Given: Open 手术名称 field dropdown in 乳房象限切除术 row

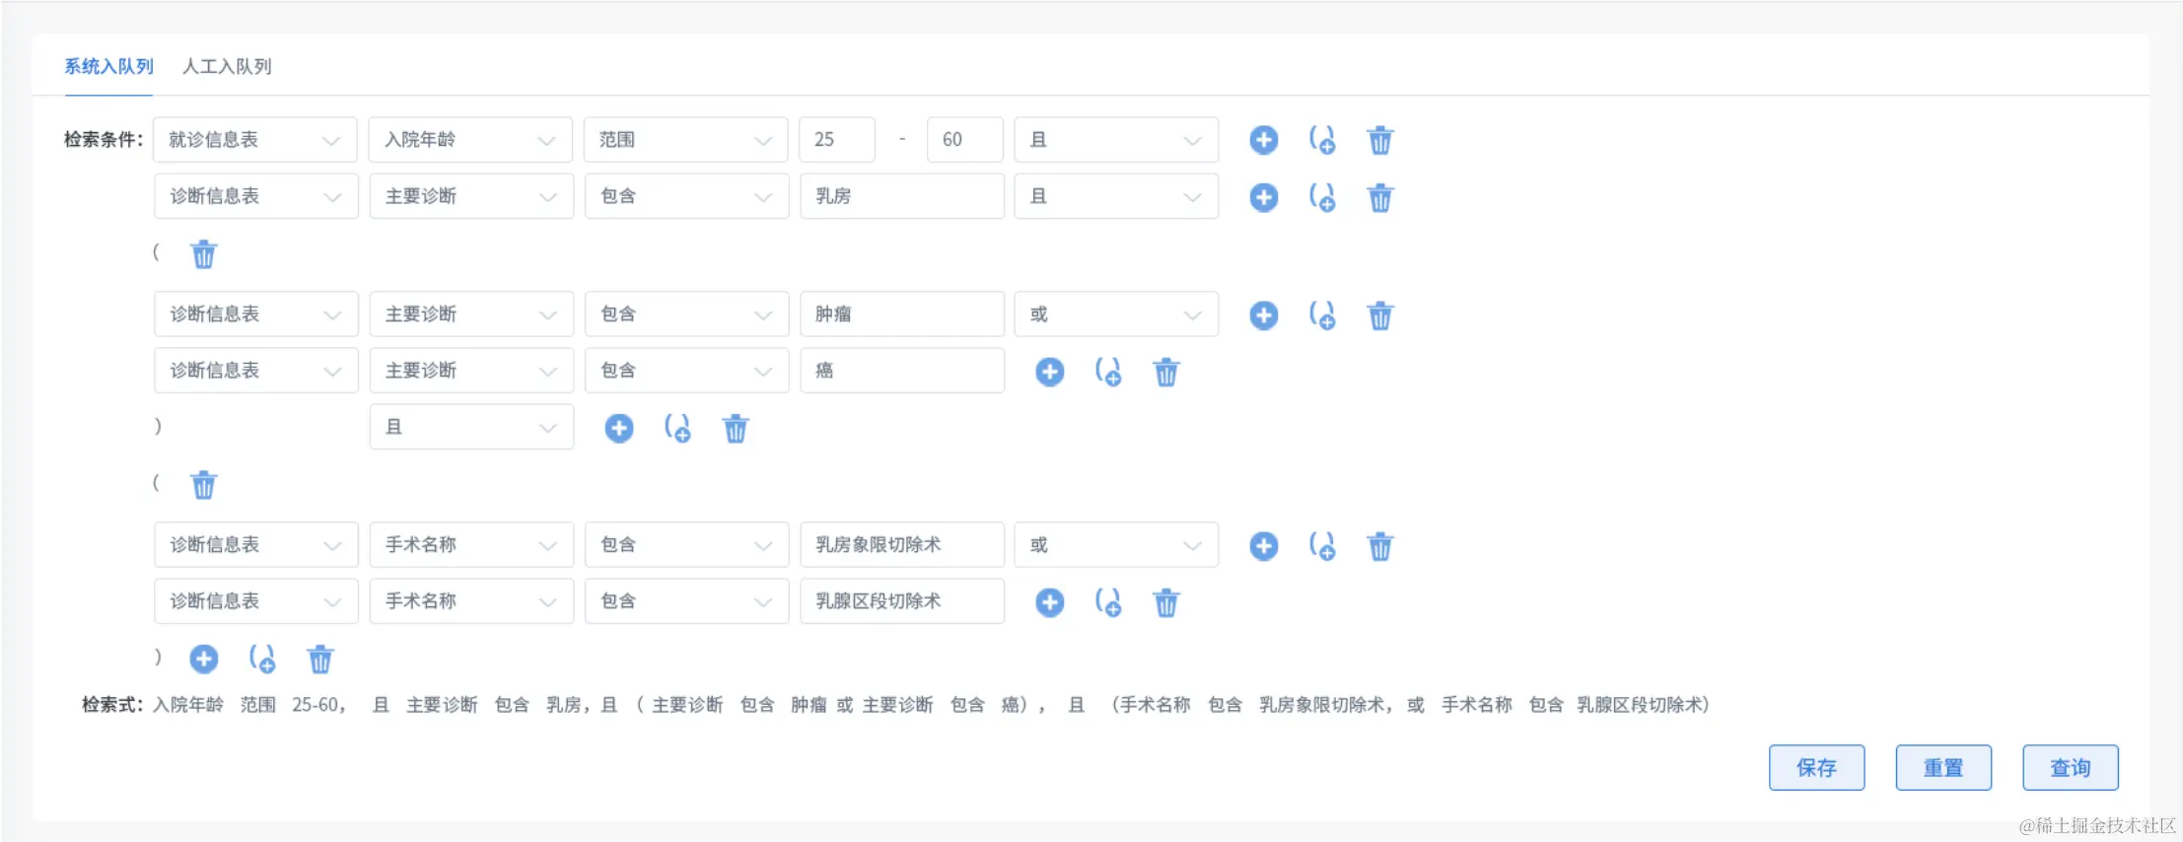Looking at the screenshot, I should [x=471, y=545].
